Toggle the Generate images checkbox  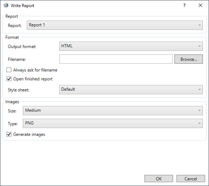[x=9, y=134]
